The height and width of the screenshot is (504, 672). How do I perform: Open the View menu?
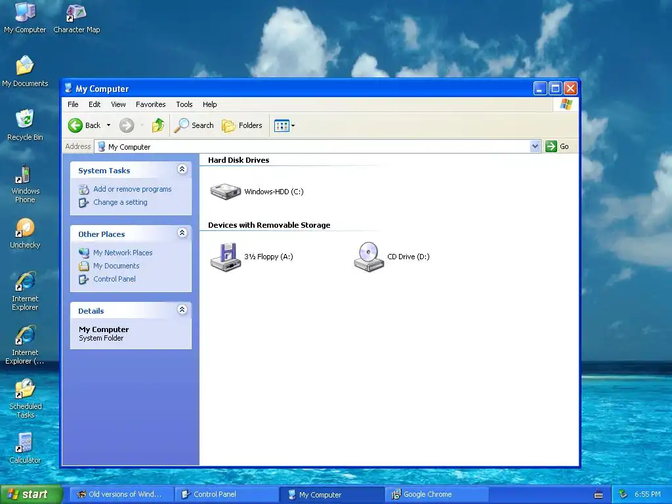[x=118, y=104]
